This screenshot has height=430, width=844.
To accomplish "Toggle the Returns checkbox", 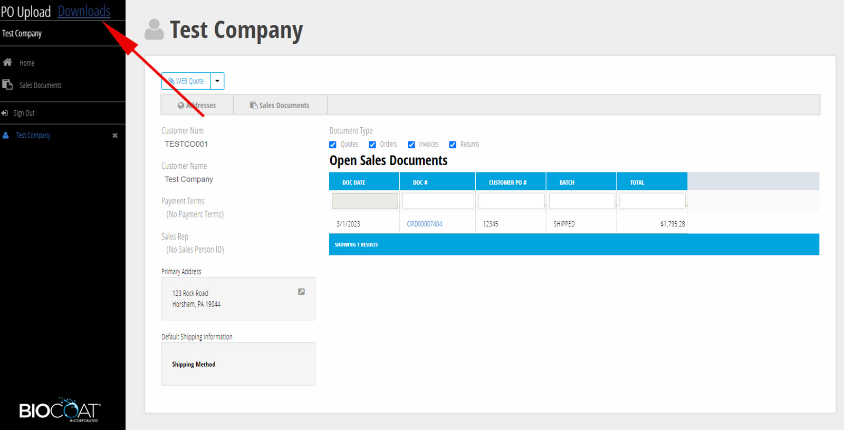I will [x=453, y=145].
